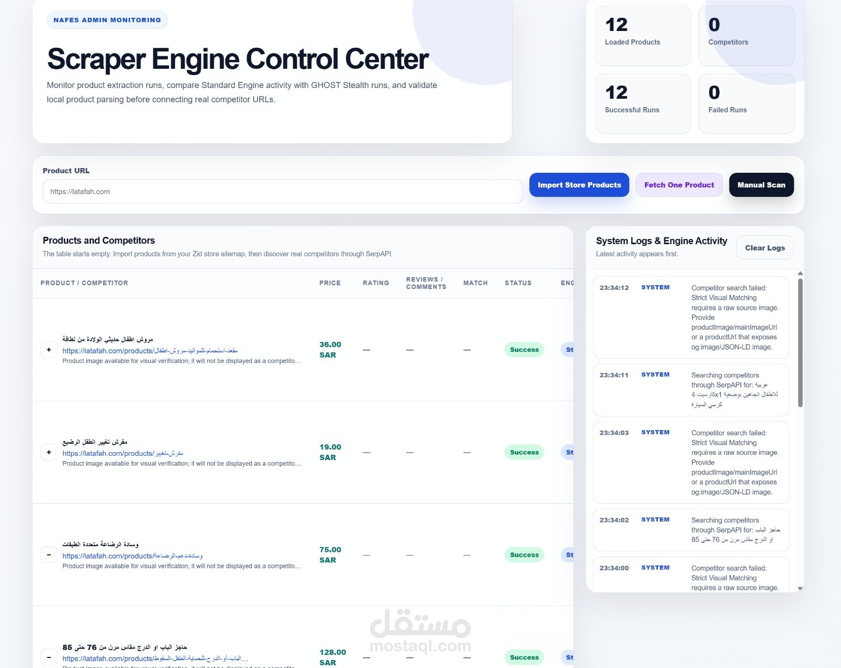Click the logs scrollbar up arrow
The image size is (841, 668).
point(800,274)
